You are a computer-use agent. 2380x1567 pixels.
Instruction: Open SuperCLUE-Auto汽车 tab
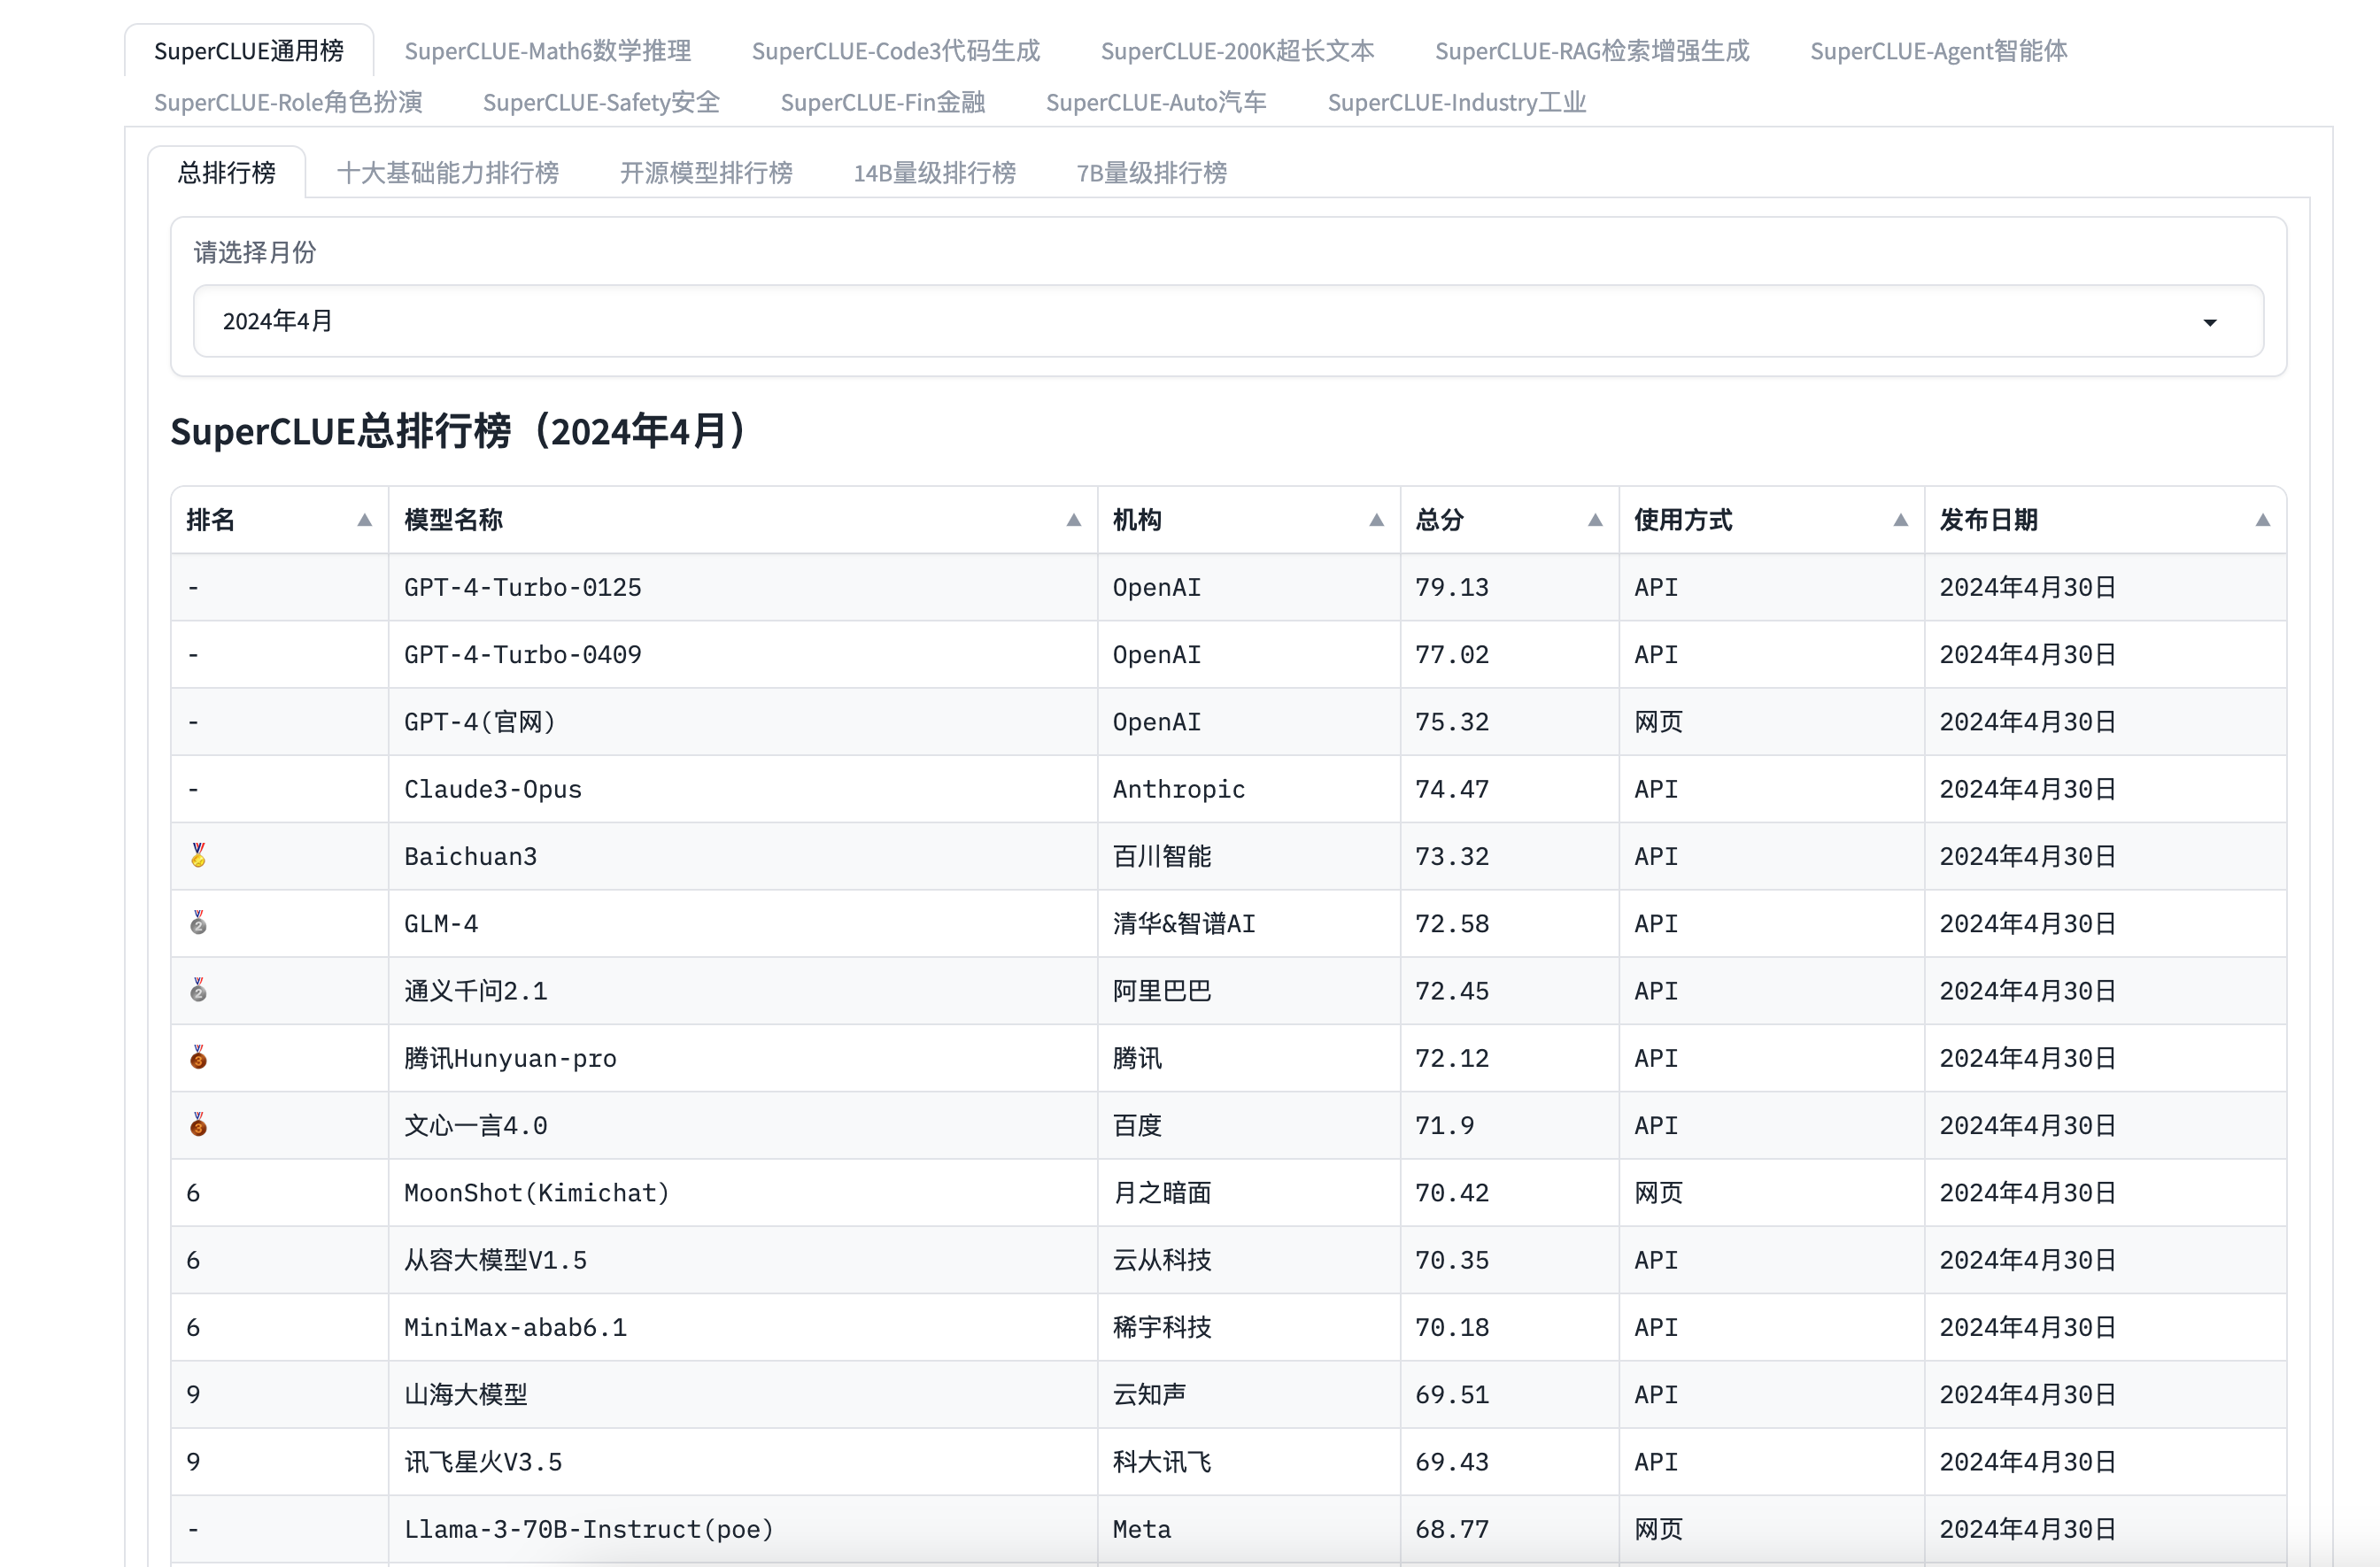[1156, 102]
